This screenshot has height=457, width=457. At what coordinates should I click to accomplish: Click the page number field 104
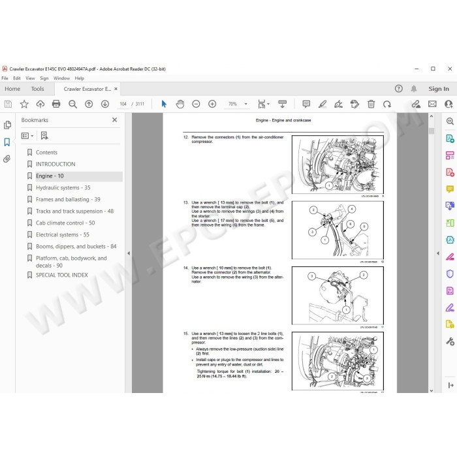click(123, 104)
